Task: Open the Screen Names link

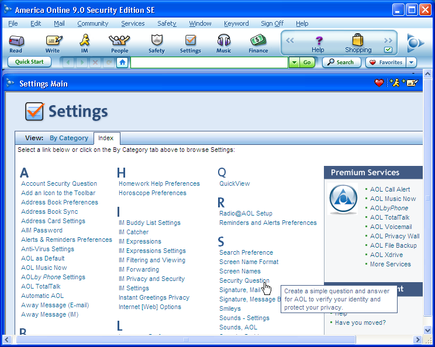Action: (x=240, y=271)
